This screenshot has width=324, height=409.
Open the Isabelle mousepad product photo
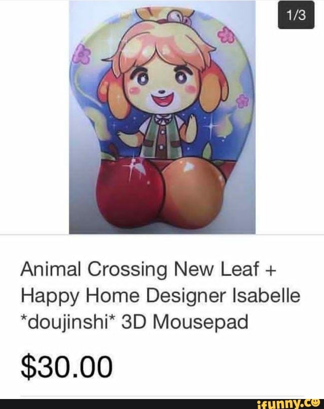(x=162, y=117)
